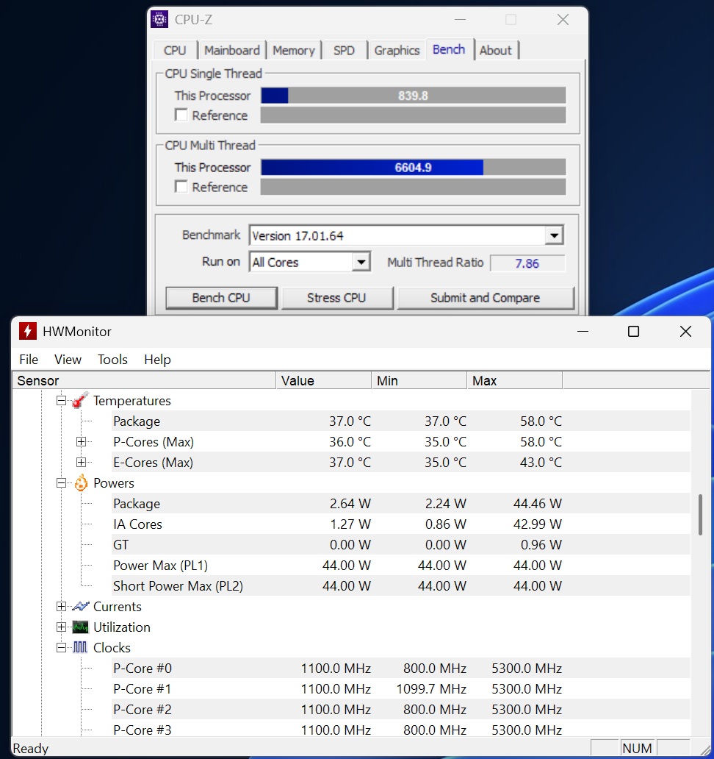
Task: Select the IA Cores power row
Action: pos(401,524)
